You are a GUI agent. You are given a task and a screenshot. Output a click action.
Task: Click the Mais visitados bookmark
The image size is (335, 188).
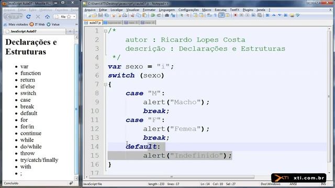[x=16, y=25]
